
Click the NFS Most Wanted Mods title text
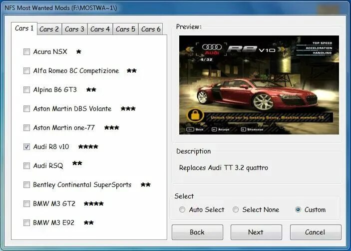point(61,8)
